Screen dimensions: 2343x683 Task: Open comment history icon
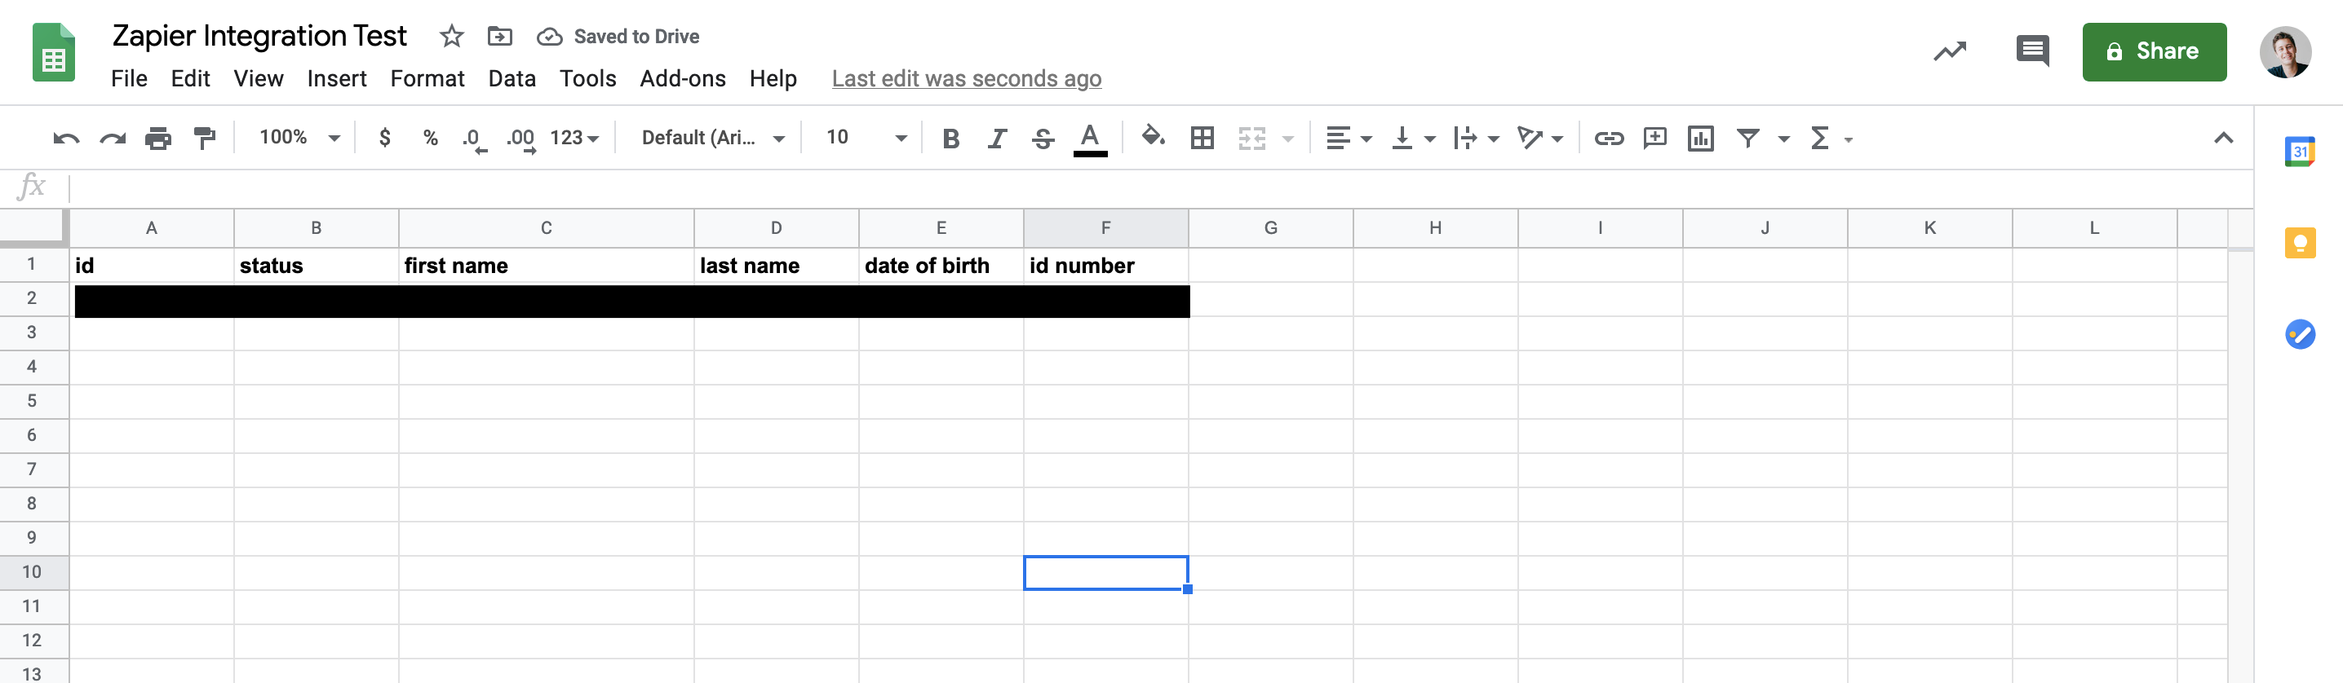click(x=2032, y=51)
